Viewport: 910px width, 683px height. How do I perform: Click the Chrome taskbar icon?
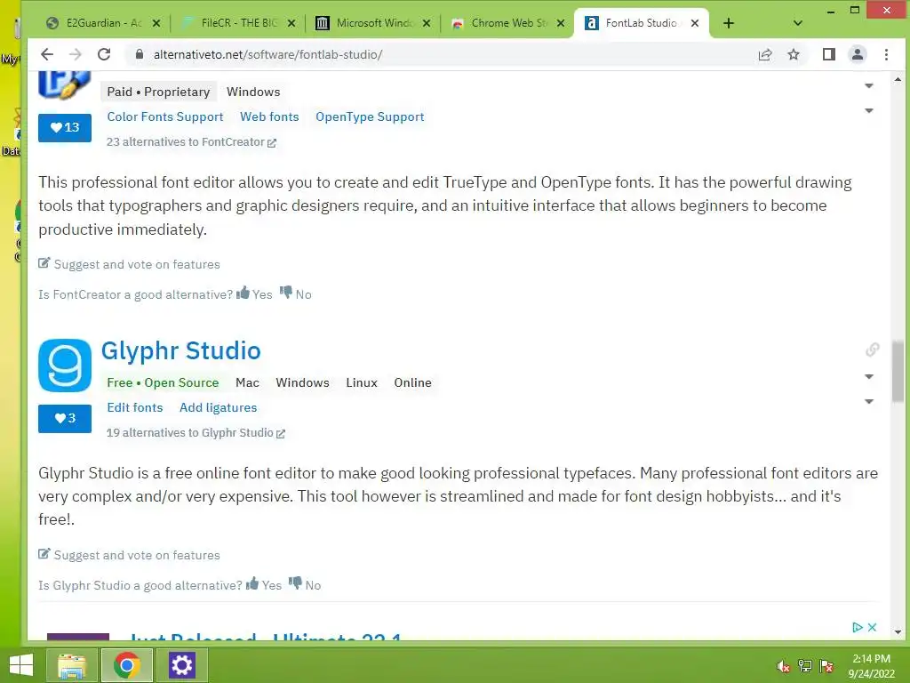click(126, 665)
